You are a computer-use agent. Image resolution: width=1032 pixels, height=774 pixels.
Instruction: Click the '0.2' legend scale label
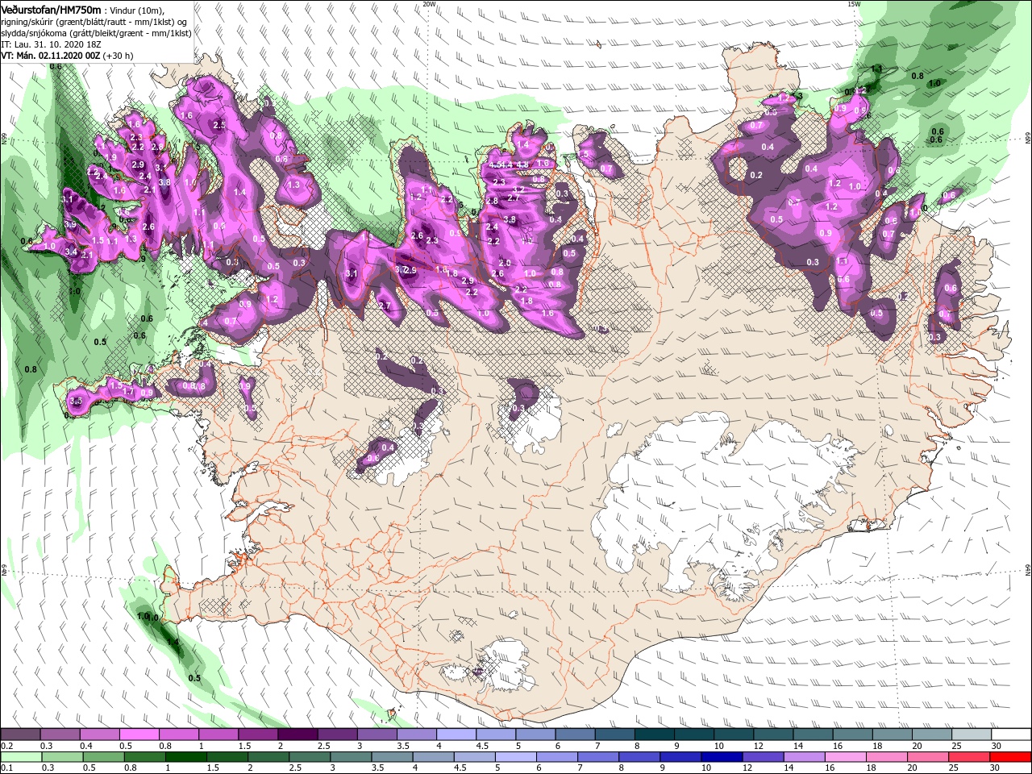pos(7,746)
